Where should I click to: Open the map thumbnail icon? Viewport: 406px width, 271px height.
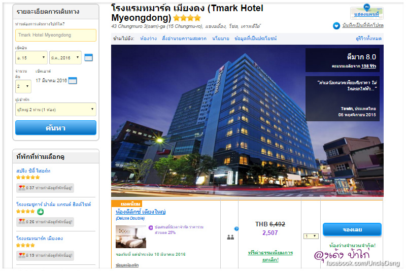click(366, 12)
